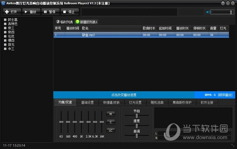
Task: Expand the 慢四 tree category
Action: pos(5,40)
